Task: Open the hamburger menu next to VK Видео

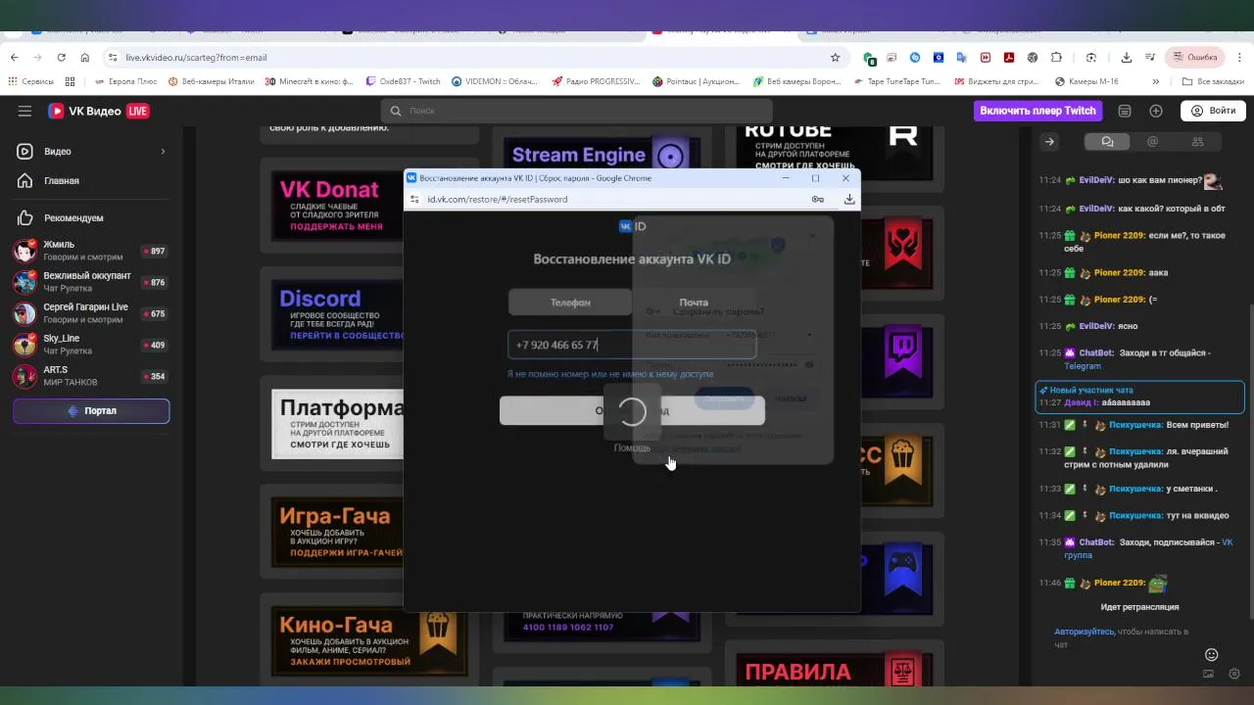Action: [x=24, y=111]
